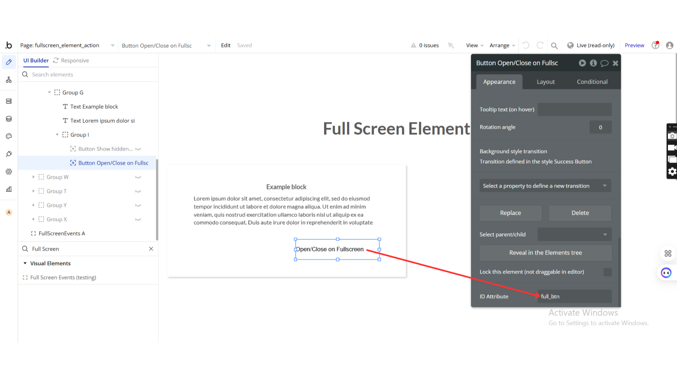
Task: Open the top bar search magnifier
Action: (x=554, y=46)
